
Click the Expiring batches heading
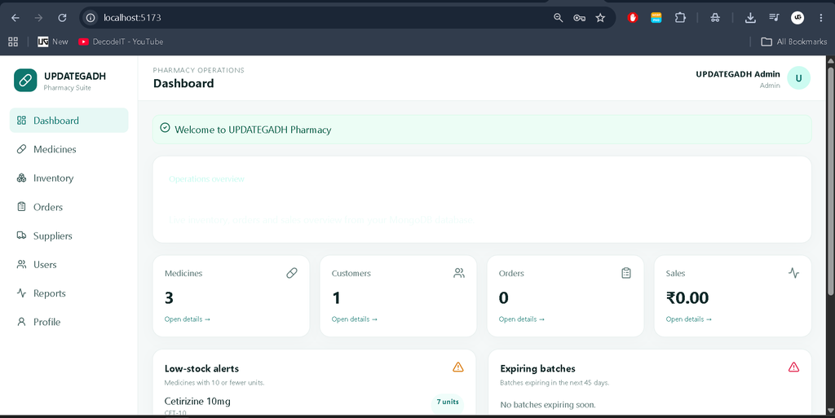538,368
